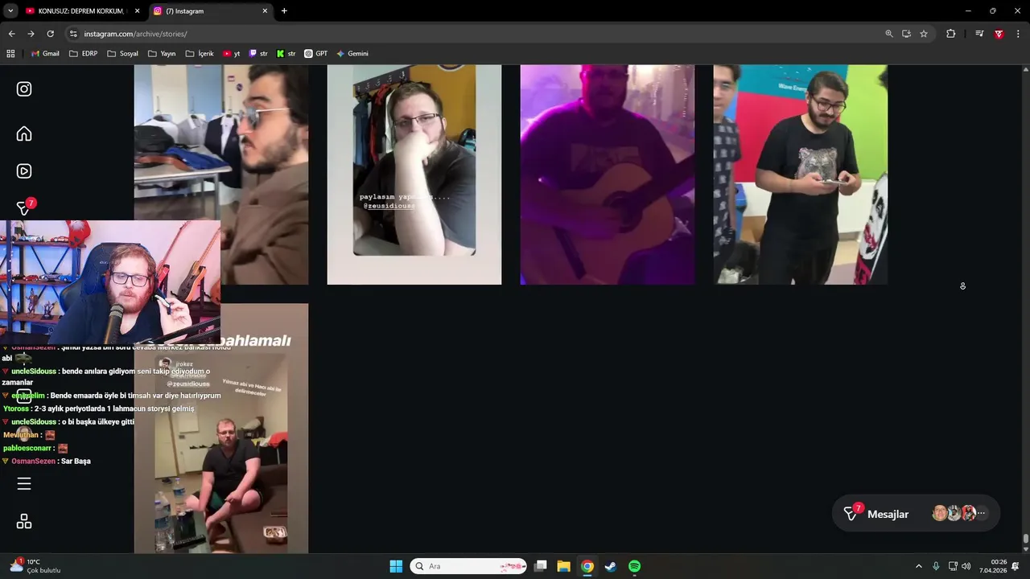Open the Gemini bookmark

352,54
